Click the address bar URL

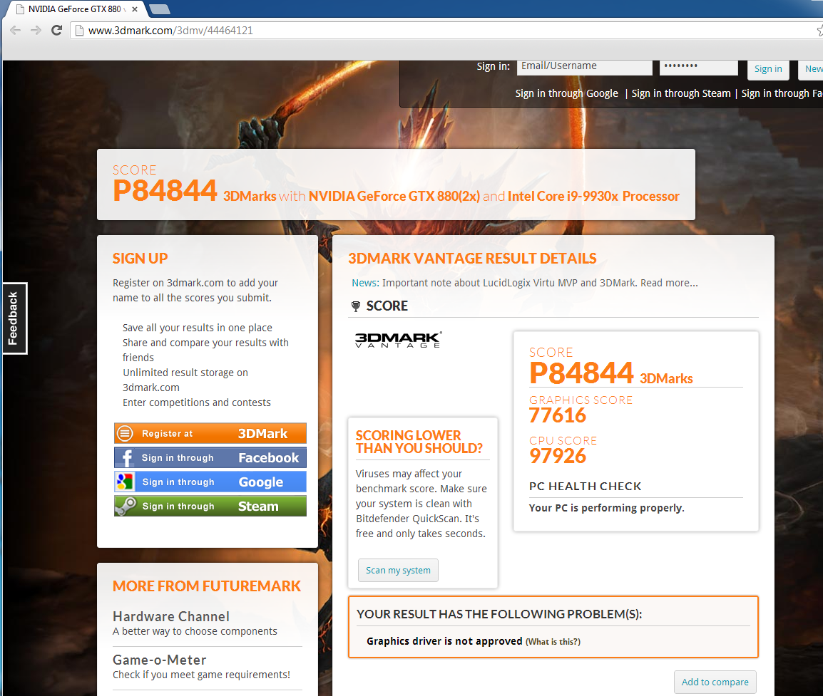pos(170,31)
